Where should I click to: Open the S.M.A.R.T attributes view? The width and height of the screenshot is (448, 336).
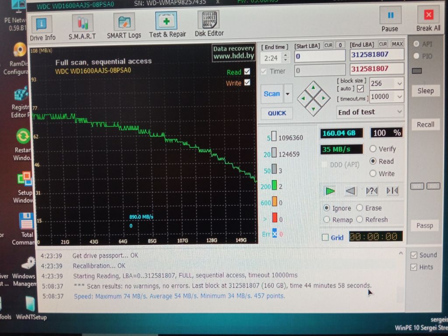coord(82,27)
